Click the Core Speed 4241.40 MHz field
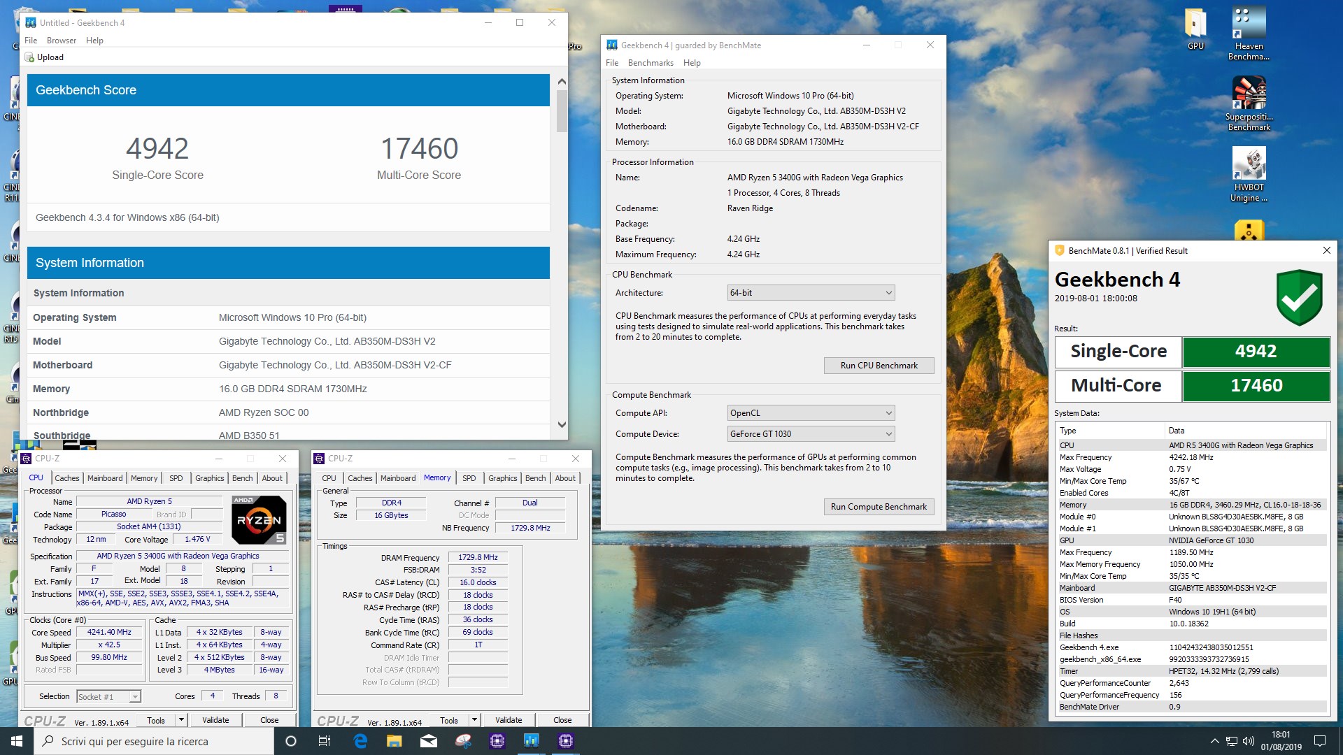Screen dimensions: 1343x755 coord(109,632)
